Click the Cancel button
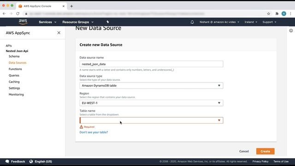The height and width of the screenshot is (166, 295). [x=244, y=151]
